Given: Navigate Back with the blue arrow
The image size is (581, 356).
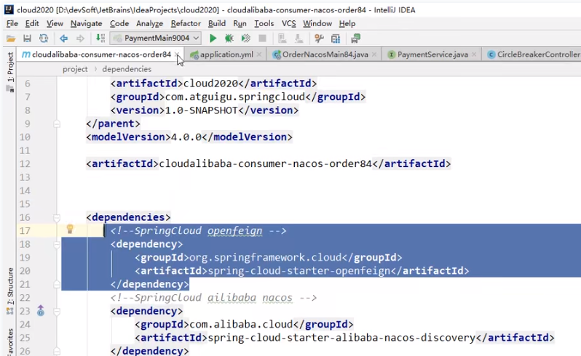Looking at the screenshot, I should [x=64, y=39].
